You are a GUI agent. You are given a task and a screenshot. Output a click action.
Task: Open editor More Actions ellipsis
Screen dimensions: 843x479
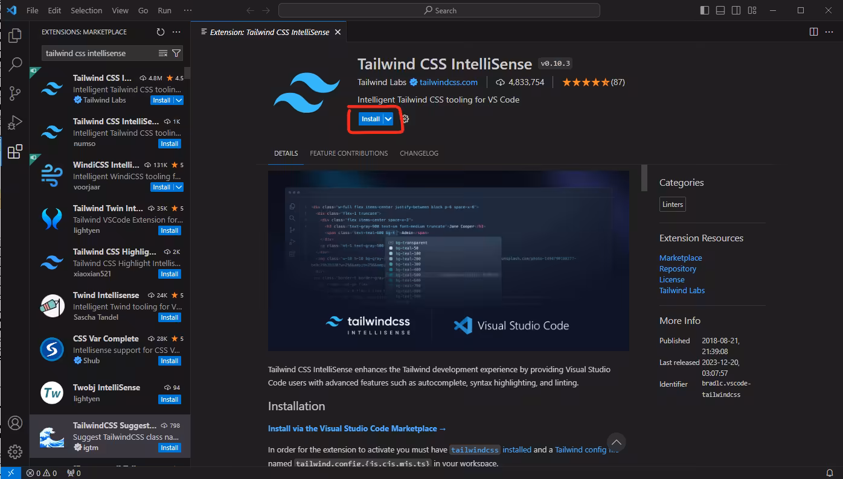tap(830, 32)
